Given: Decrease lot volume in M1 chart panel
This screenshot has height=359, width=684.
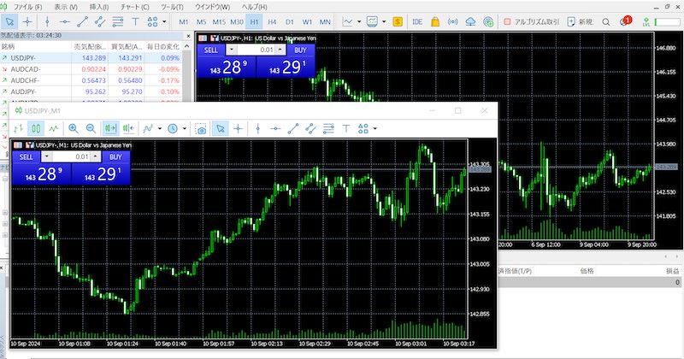Looking at the screenshot, I should (46, 157).
